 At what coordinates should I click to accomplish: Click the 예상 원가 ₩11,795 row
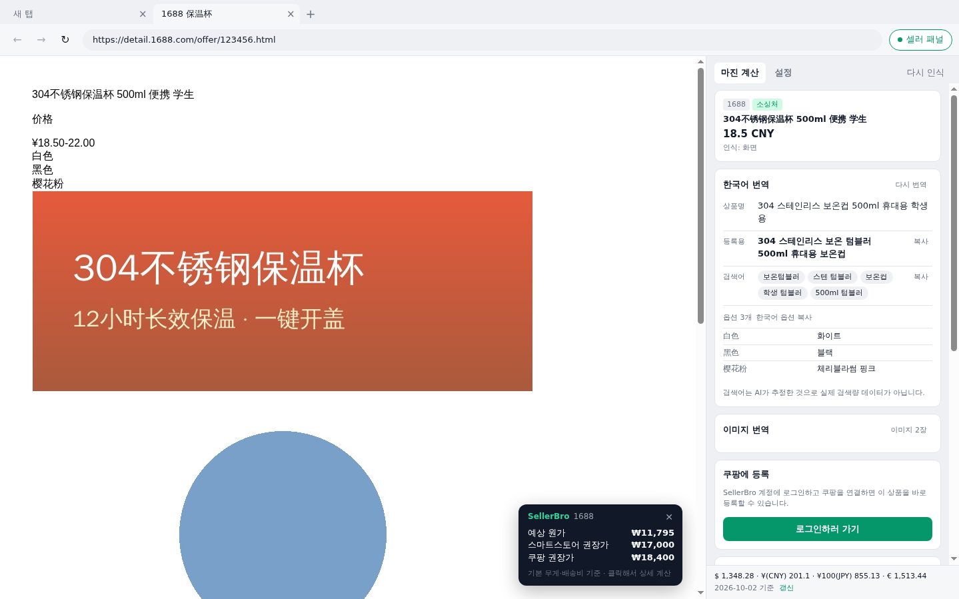(600, 533)
